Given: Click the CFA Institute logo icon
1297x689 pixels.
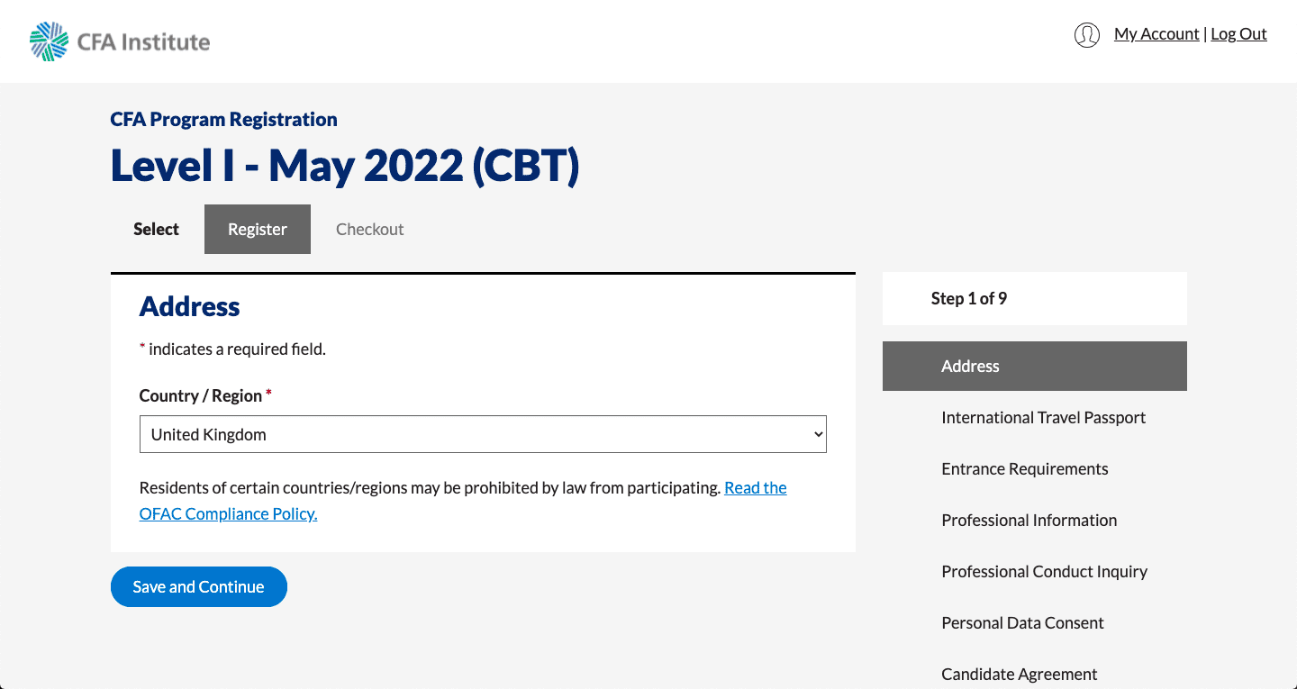Looking at the screenshot, I should 49,41.
